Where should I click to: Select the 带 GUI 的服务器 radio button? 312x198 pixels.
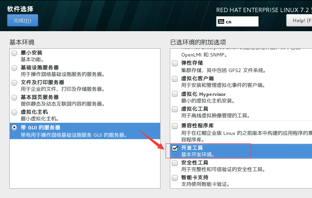click(14, 127)
